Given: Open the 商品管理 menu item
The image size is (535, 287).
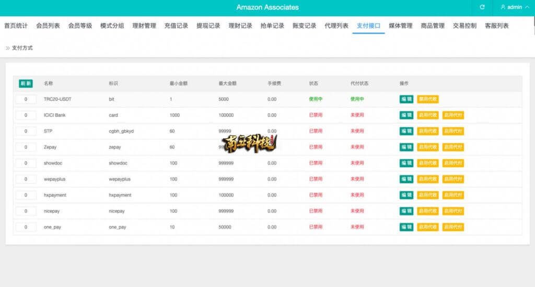Looking at the screenshot, I should point(433,26).
